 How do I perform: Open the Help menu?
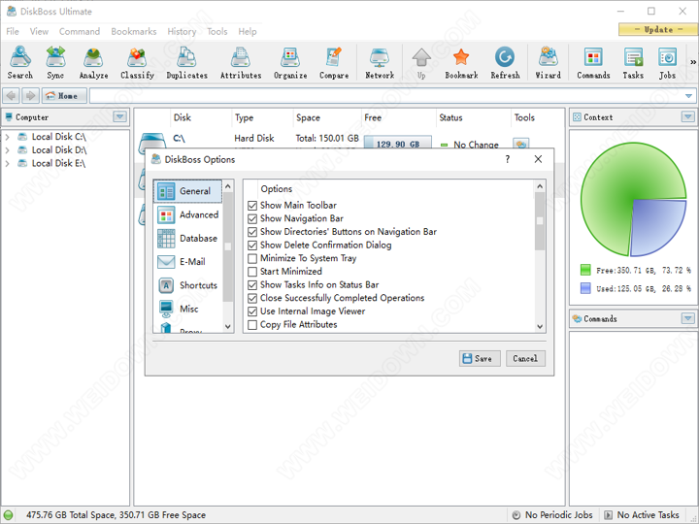tap(247, 32)
